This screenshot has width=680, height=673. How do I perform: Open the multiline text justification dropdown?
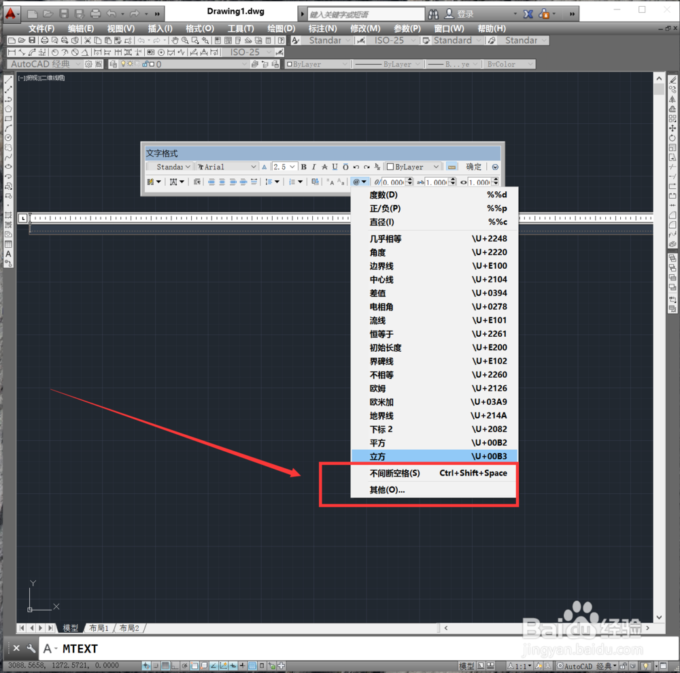tap(177, 182)
